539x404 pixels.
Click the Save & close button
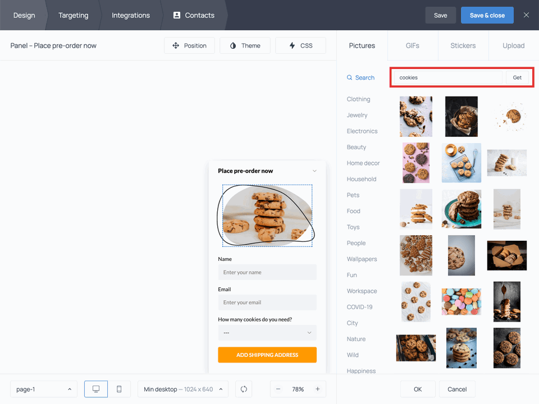pos(487,15)
